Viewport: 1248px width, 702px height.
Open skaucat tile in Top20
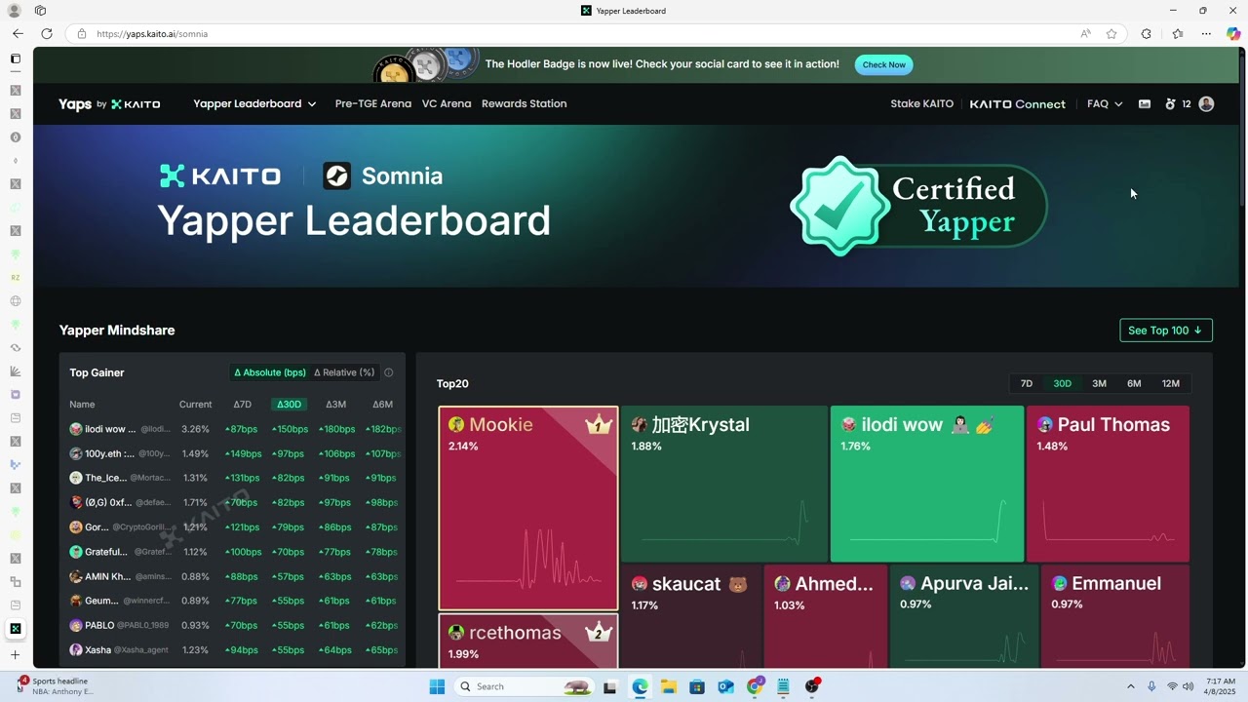coord(690,616)
